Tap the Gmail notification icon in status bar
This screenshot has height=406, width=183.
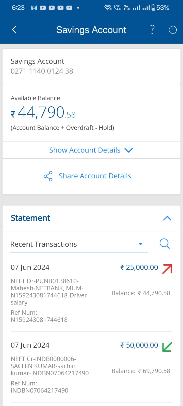34,8
